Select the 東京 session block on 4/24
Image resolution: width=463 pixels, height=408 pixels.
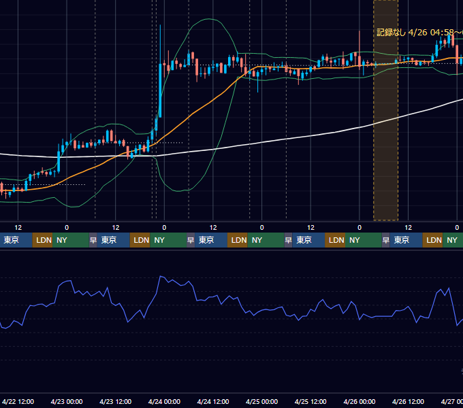coord(211,240)
